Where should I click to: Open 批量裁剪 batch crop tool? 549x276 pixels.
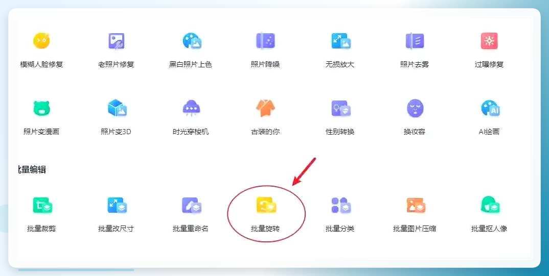(42, 205)
